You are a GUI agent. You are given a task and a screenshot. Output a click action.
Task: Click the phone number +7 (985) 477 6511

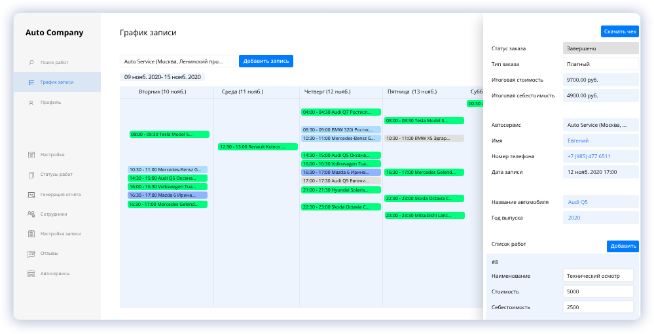click(600, 157)
